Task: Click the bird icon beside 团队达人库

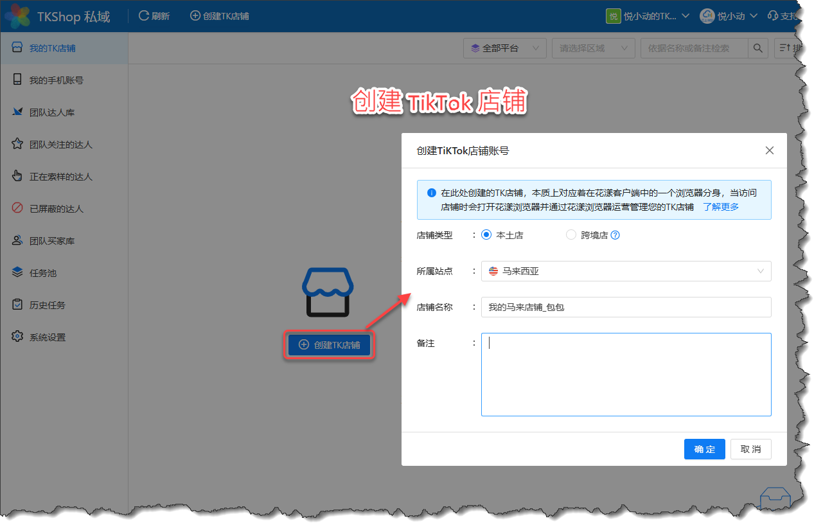Action: (x=17, y=112)
